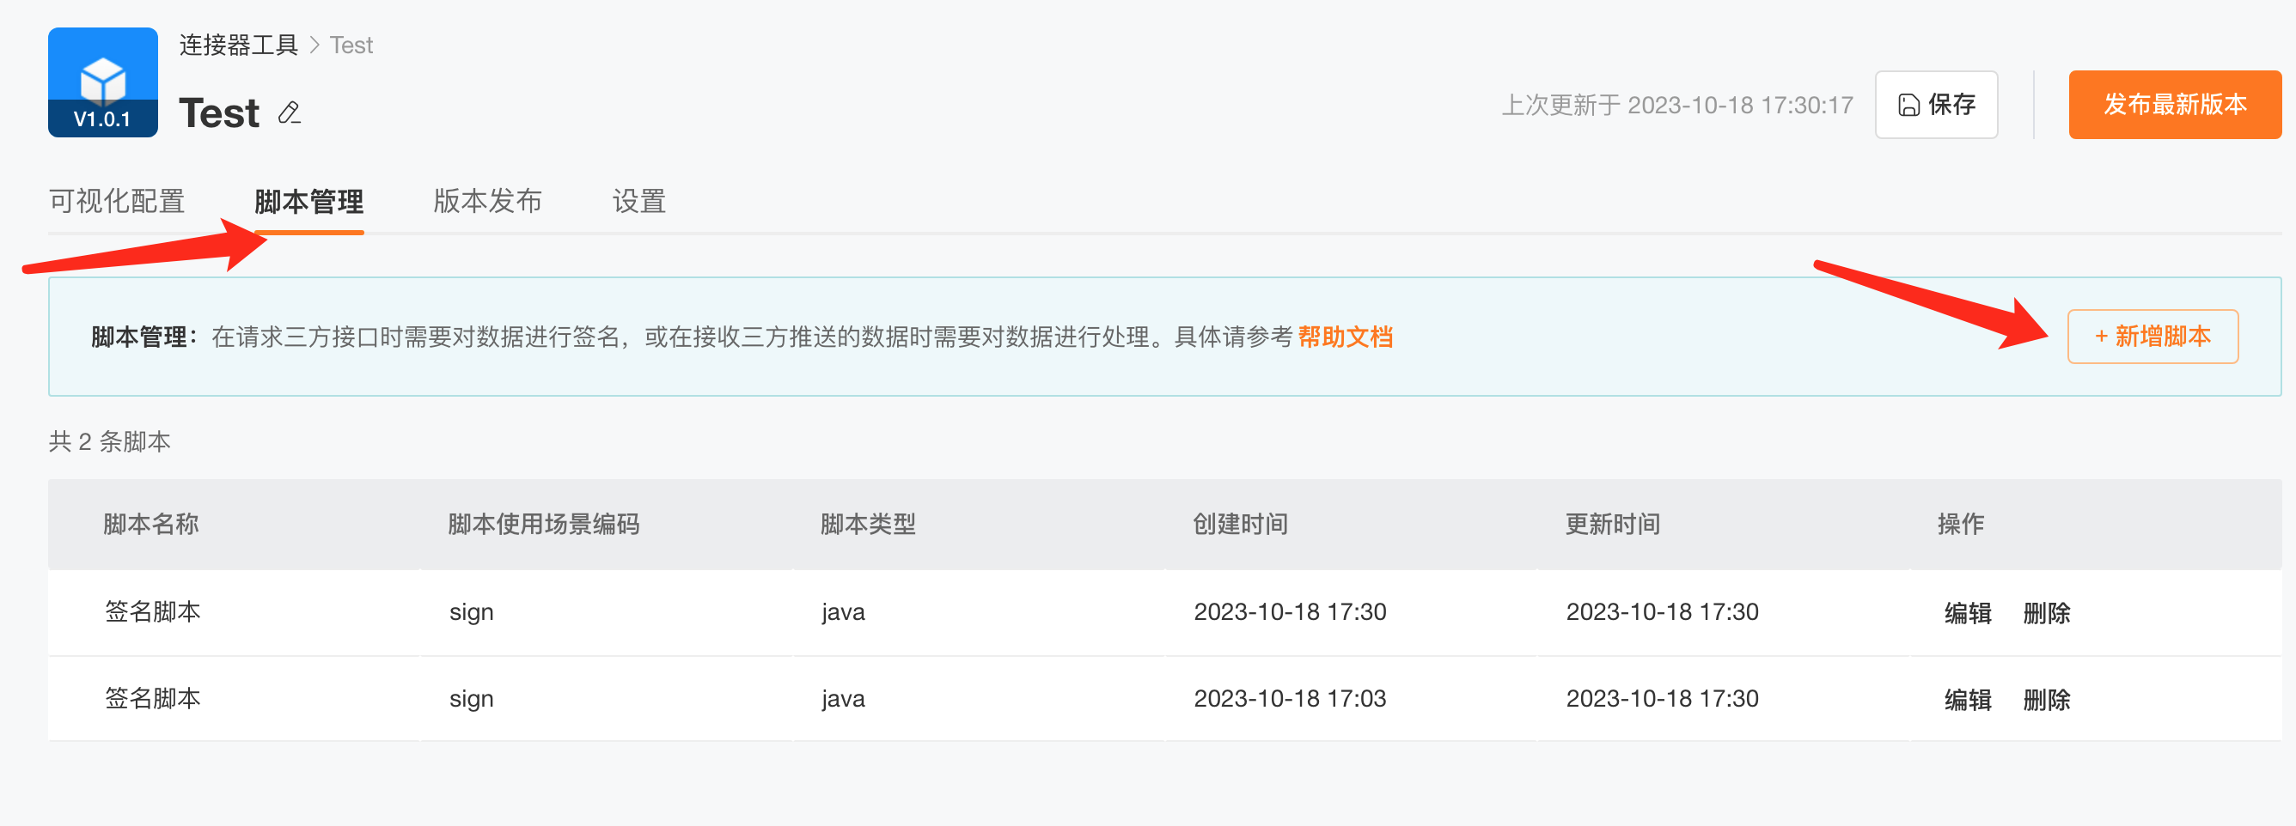Click the Test page title
Image resolution: width=2296 pixels, height=826 pixels.
click(219, 113)
